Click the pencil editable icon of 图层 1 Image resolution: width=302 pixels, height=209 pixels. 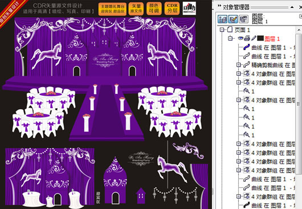254,38
